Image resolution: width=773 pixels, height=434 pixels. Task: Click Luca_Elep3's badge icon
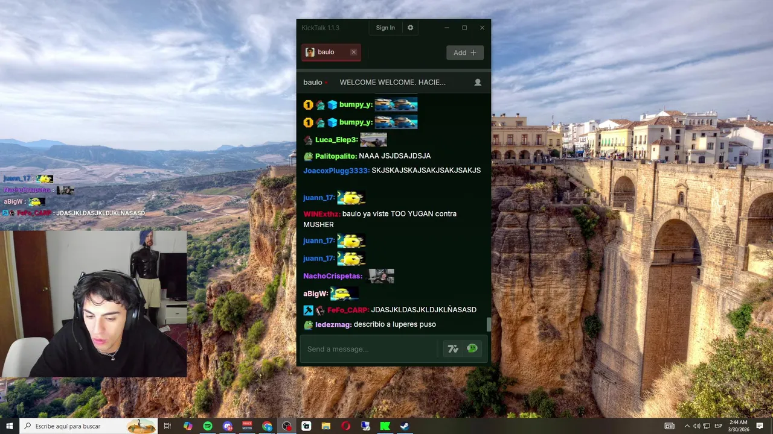(x=308, y=140)
